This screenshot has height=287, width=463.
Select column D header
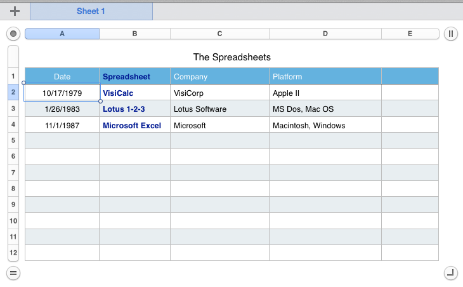click(325, 34)
